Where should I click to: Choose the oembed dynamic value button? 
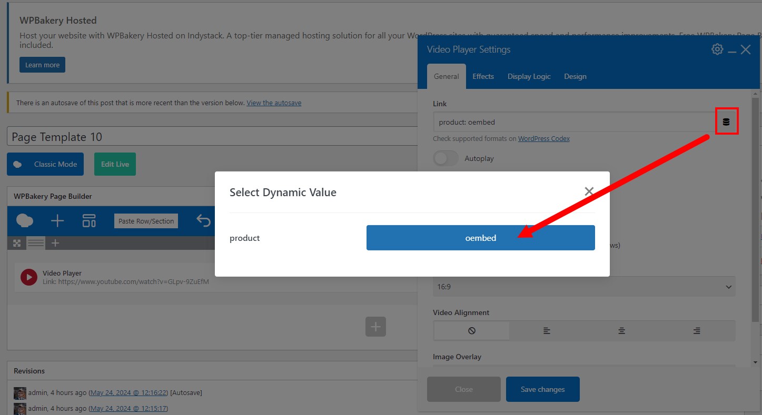click(480, 238)
